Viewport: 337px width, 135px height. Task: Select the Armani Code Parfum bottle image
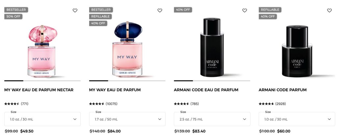coord(297,51)
